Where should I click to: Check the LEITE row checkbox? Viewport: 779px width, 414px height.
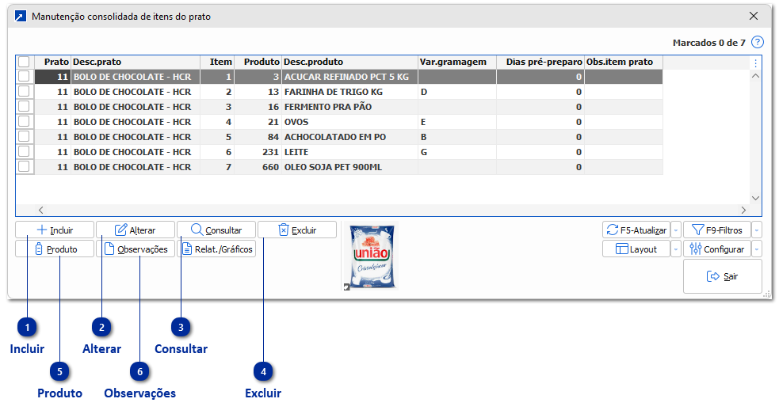[x=24, y=151]
